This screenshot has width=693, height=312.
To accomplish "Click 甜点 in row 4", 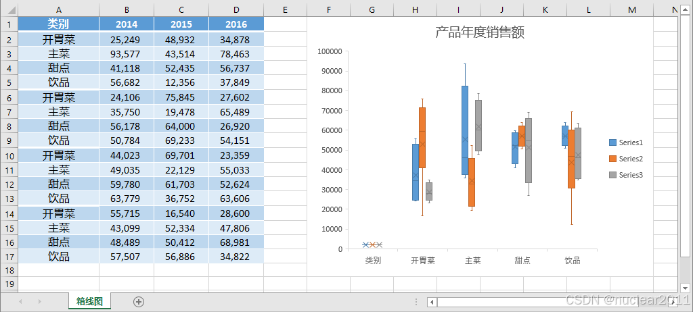I will [59, 68].
